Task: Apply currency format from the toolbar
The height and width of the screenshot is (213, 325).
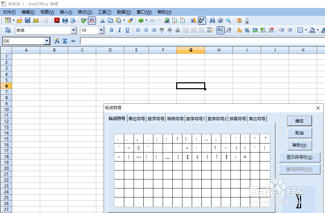Action: [x=239, y=30]
